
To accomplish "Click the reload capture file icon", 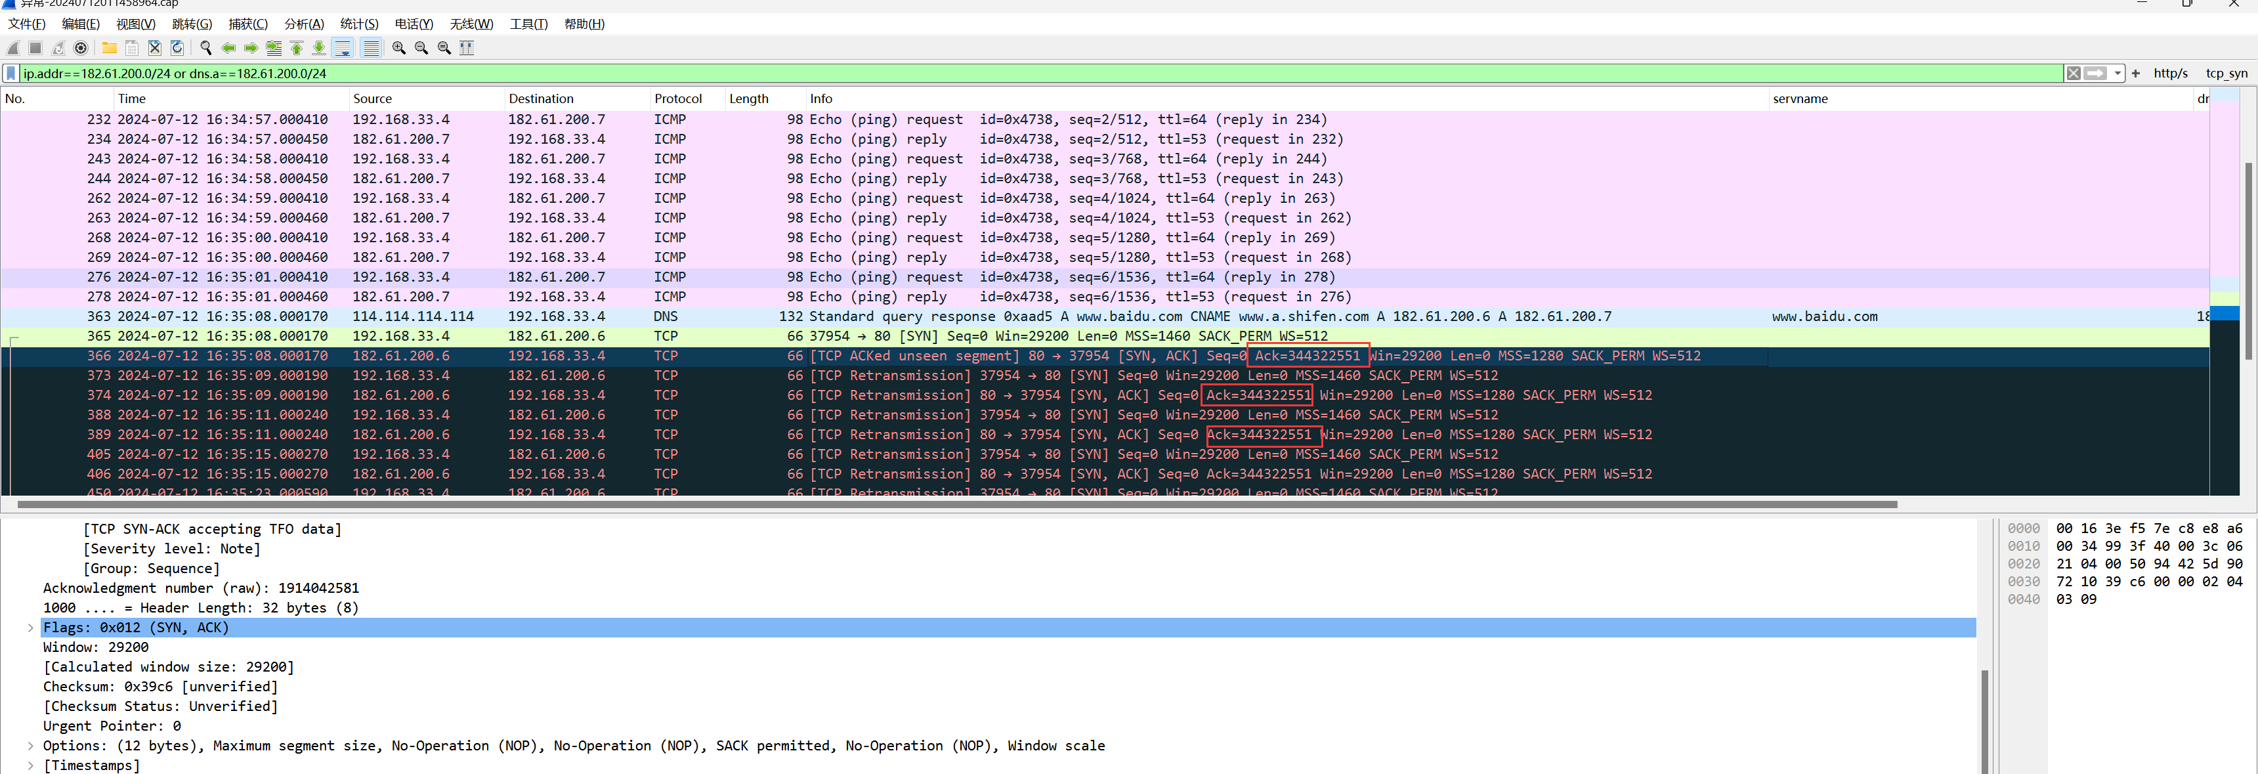I will pos(177,48).
